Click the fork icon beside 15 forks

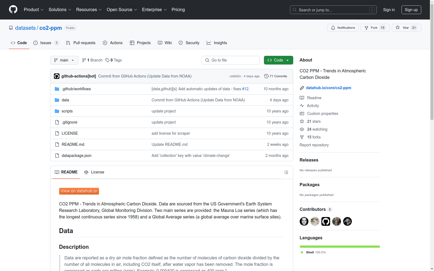pyautogui.click(x=302, y=137)
